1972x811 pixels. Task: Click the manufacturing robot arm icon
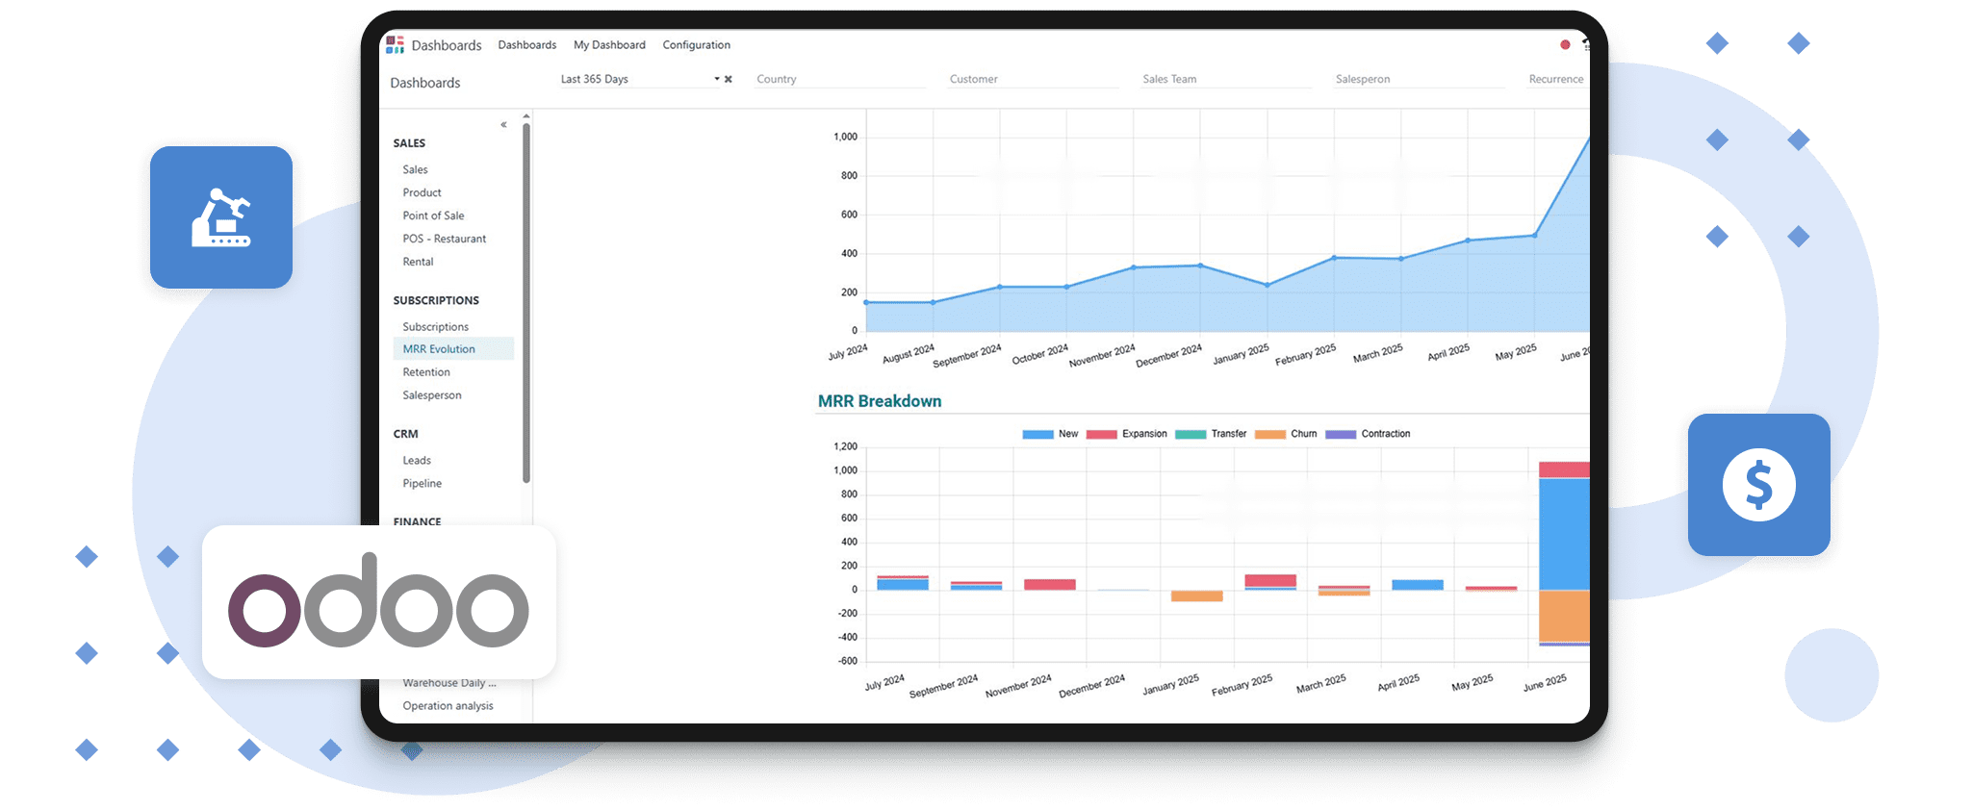pos(221,217)
